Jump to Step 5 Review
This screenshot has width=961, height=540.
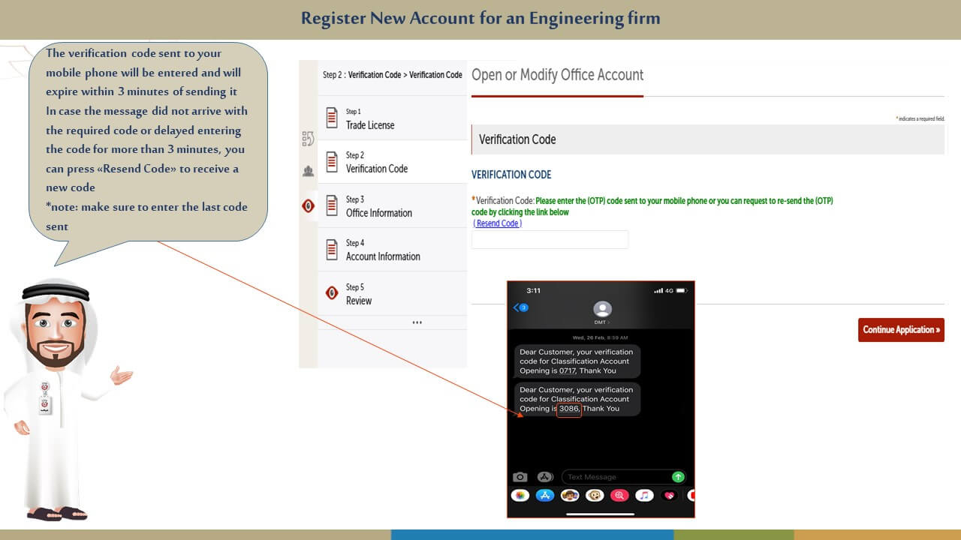click(390, 294)
